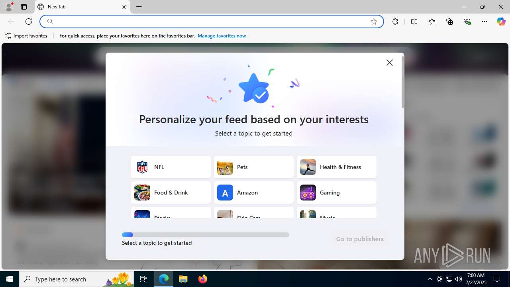This screenshot has height=287, width=510.
Task: Select the Food & Drink topic
Action: point(171,193)
